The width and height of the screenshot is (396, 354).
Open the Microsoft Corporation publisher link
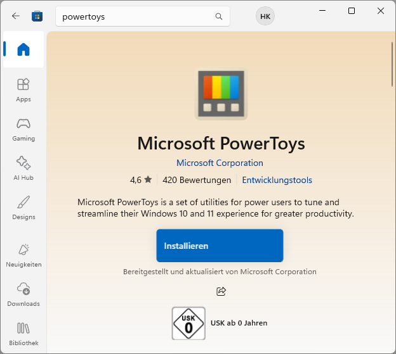click(220, 163)
